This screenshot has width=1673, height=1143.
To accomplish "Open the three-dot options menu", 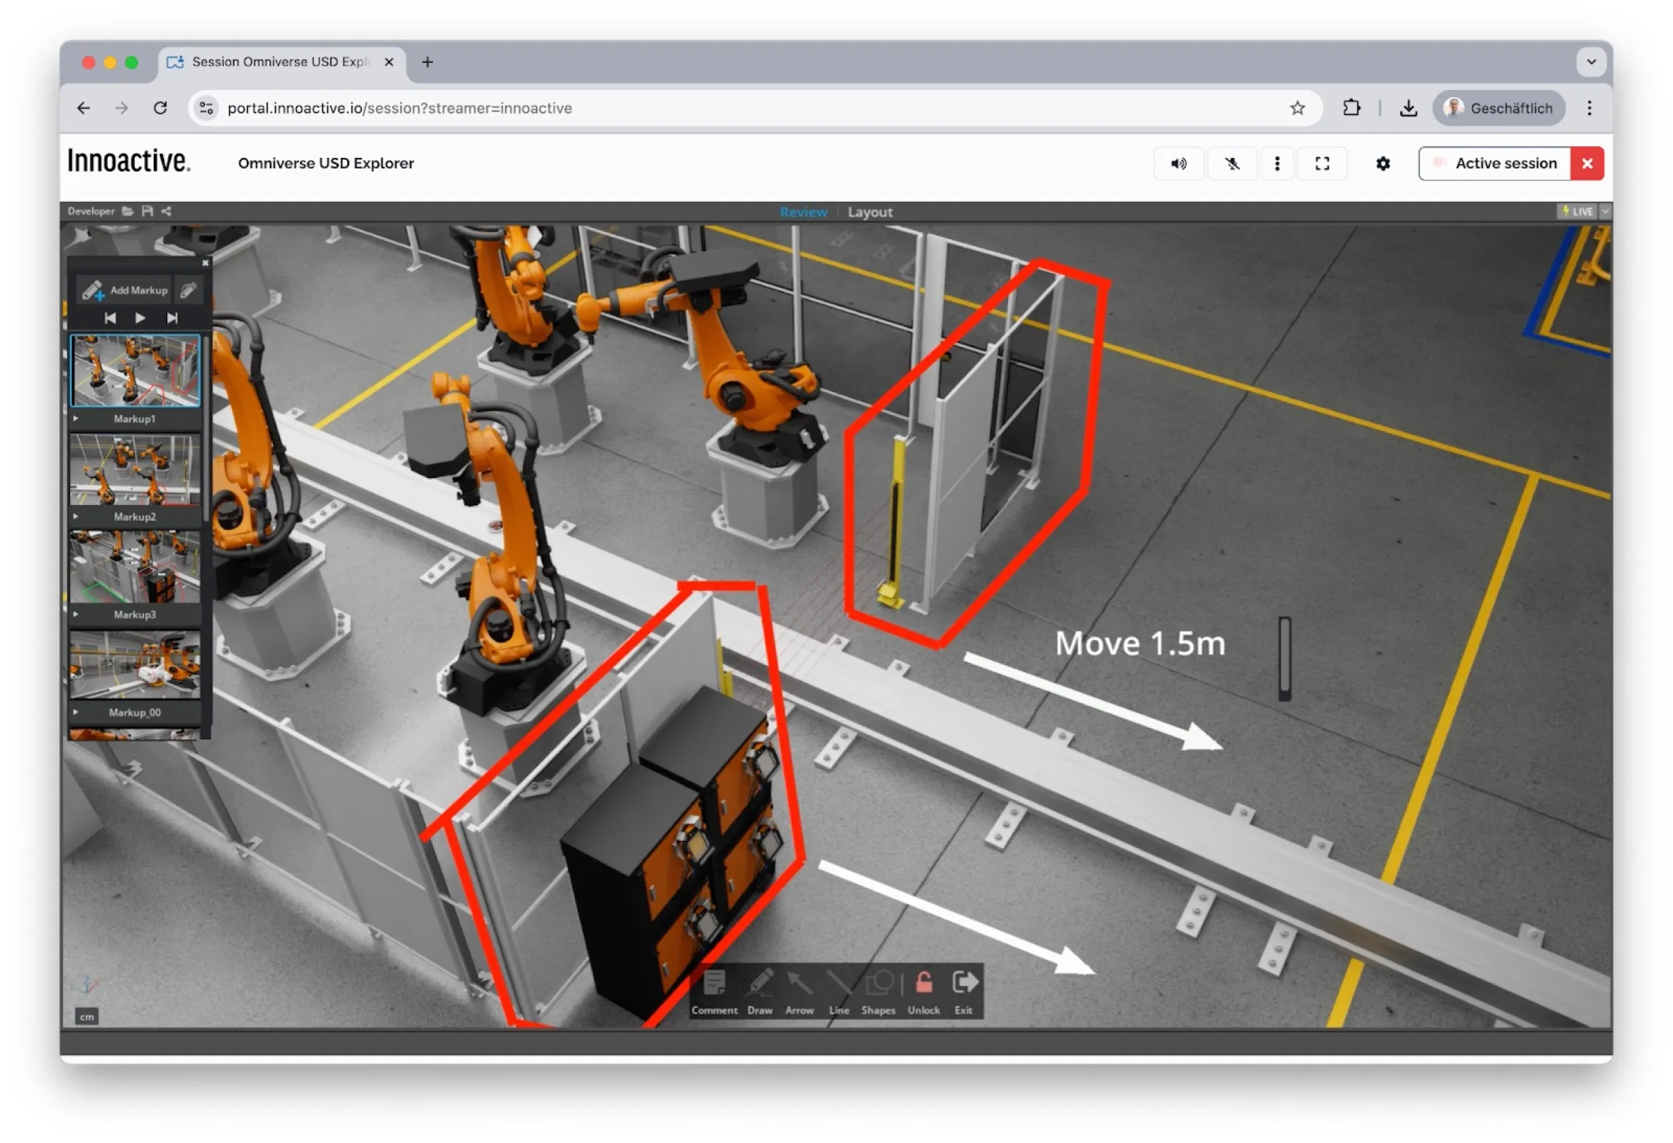I will tap(1277, 164).
